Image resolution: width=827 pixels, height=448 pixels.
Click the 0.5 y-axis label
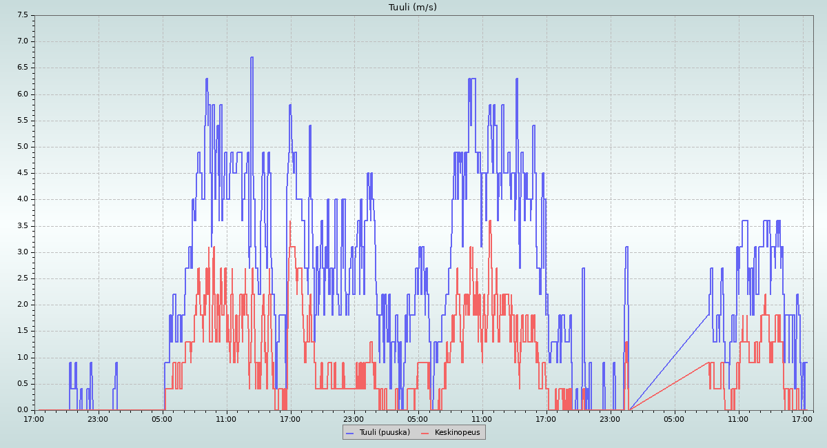[22, 384]
